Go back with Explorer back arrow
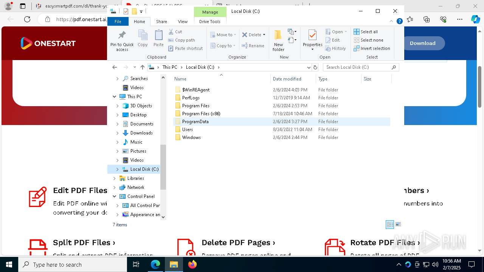This screenshot has height=272, width=484. [x=115, y=67]
